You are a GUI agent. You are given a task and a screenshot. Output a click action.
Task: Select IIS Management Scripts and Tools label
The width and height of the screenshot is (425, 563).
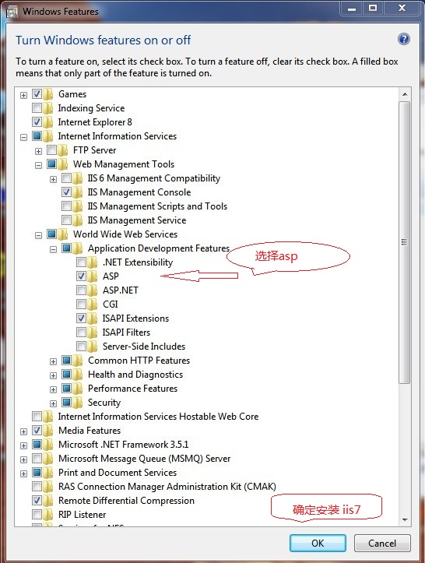coord(157,206)
